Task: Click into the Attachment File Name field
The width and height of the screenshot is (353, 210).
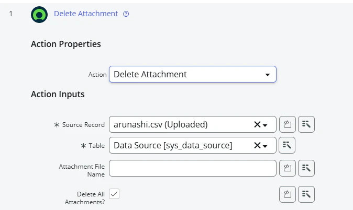Action: (193, 168)
